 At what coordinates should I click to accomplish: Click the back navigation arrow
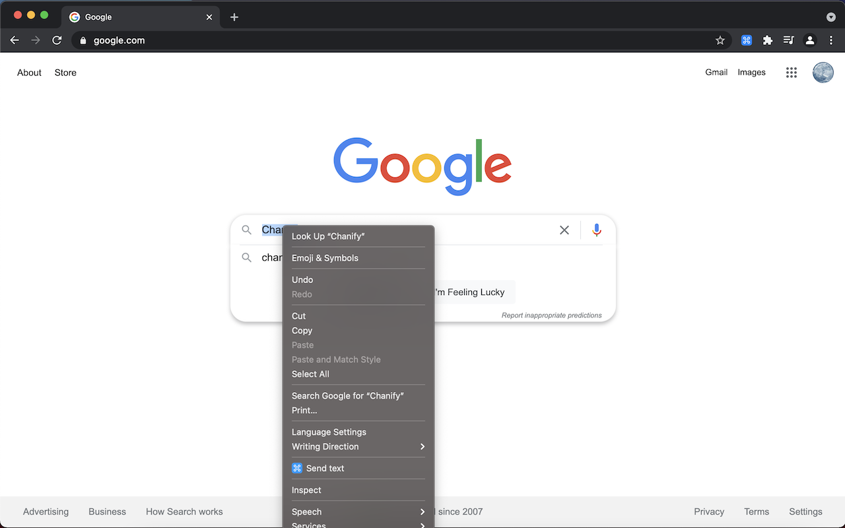click(x=15, y=40)
